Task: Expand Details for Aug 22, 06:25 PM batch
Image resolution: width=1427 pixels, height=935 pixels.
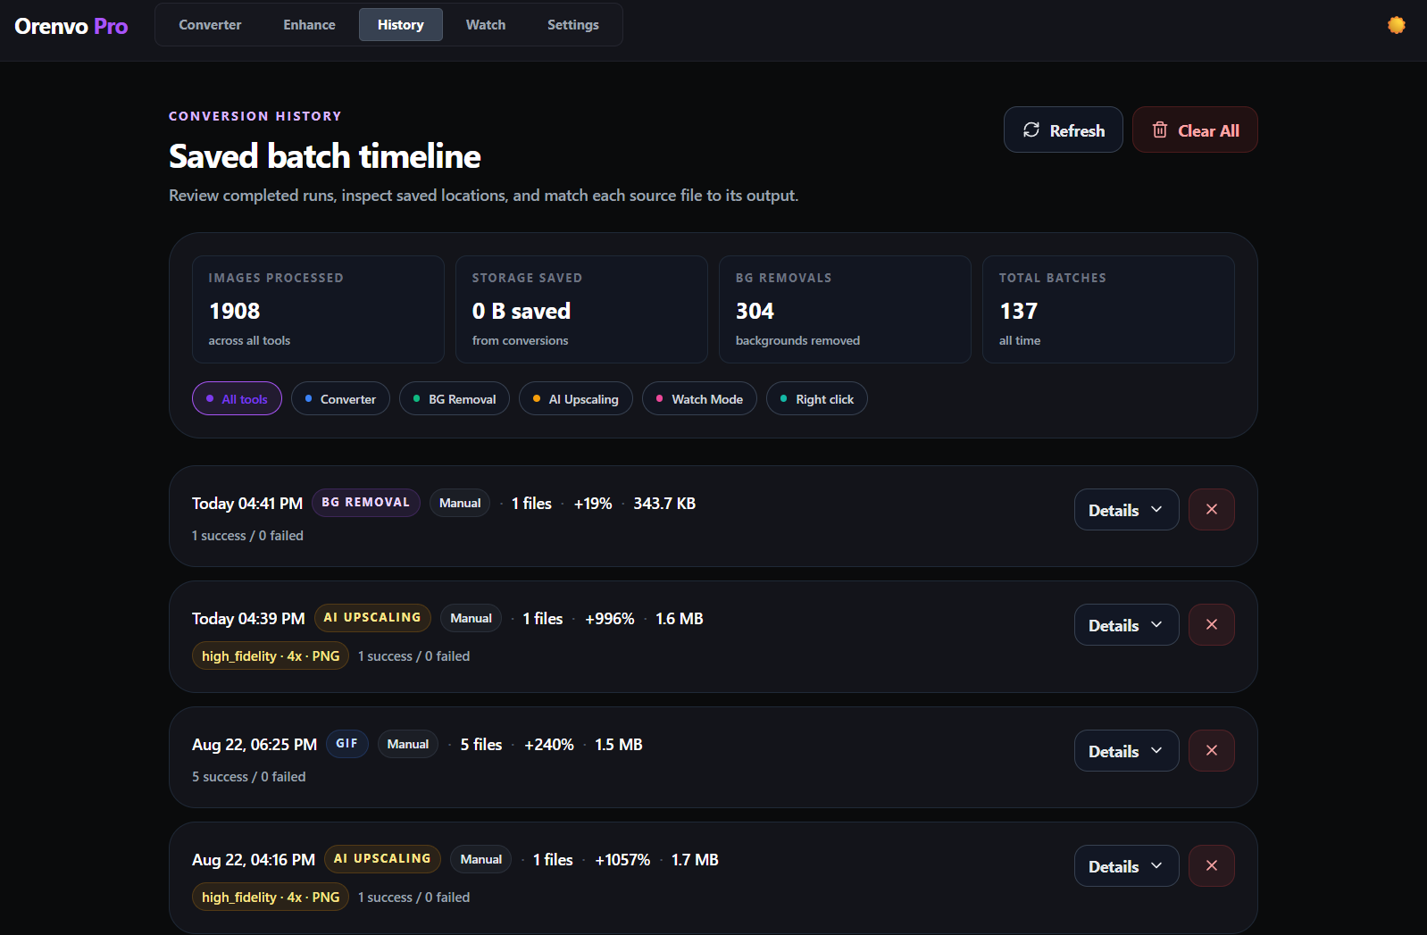Action: [x=1126, y=750]
